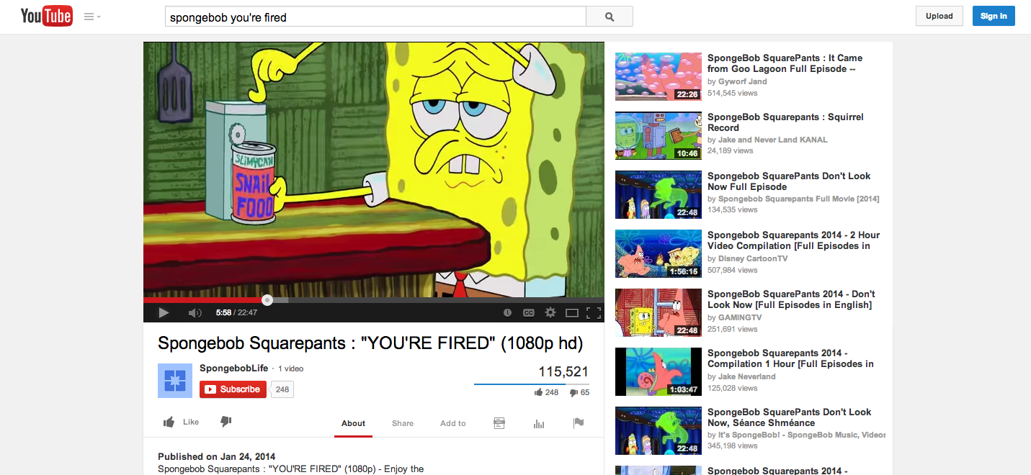This screenshot has height=475, width=1031.
Task: Switch to the Share tab
Action: tap(403, 423)
